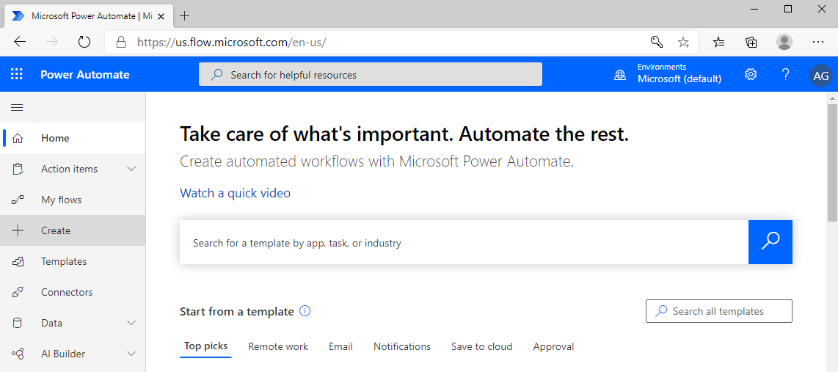Click the password key icon in address bar
This screenshot has width=838, height=372.
coord(656,43)
